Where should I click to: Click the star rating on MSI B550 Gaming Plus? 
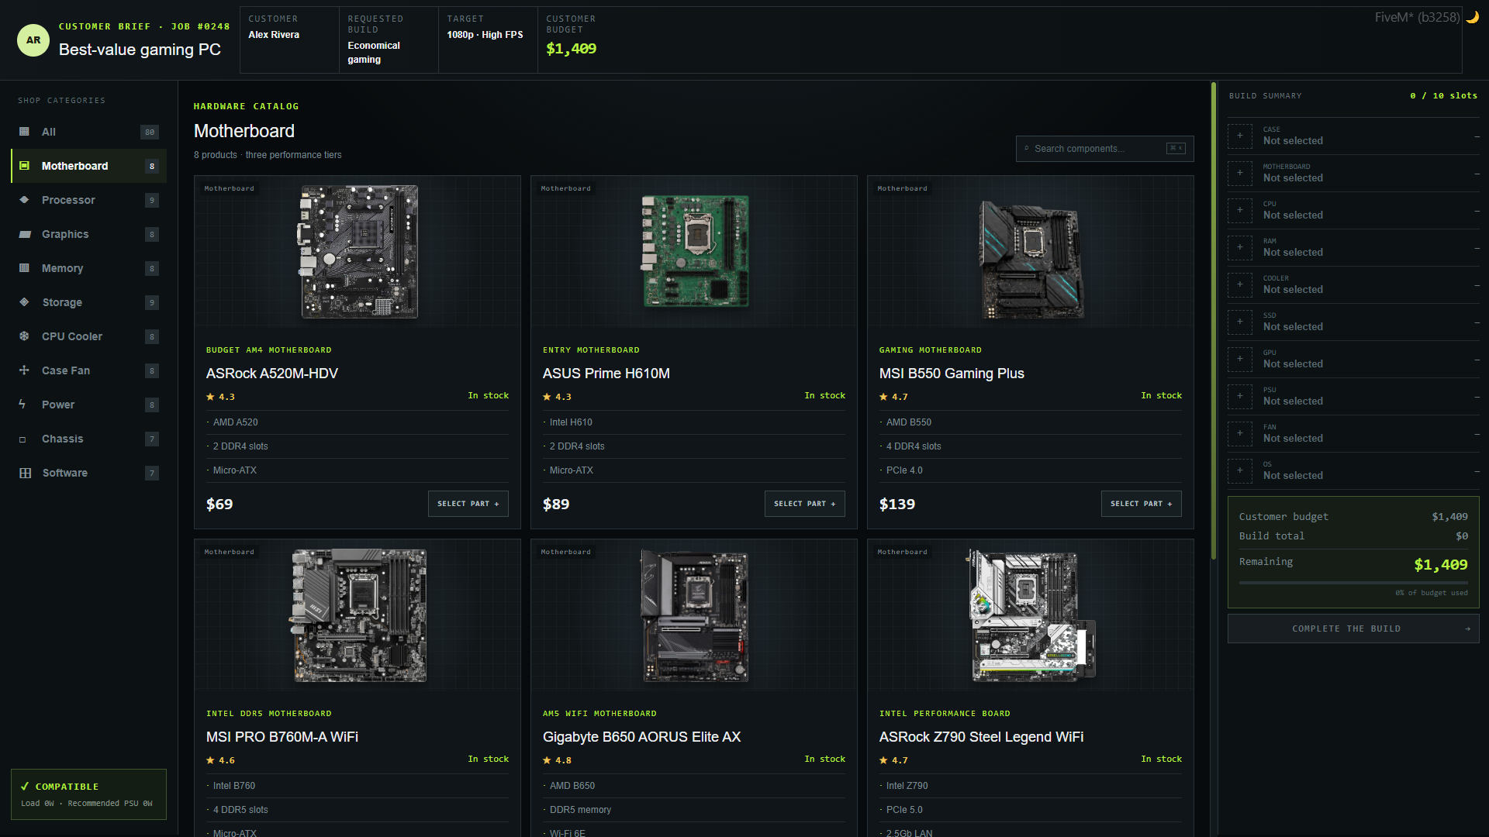coord(893,397)
